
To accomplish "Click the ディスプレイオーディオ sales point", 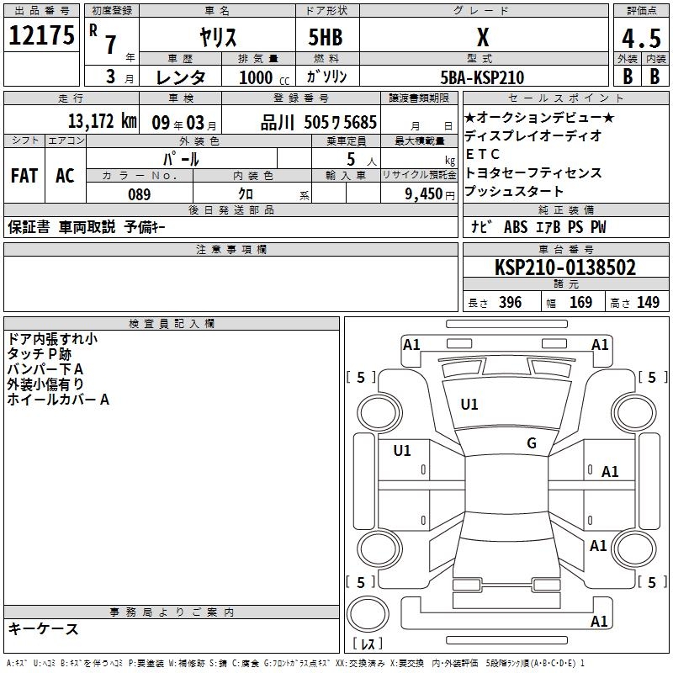I will click(x=533, y=136).
